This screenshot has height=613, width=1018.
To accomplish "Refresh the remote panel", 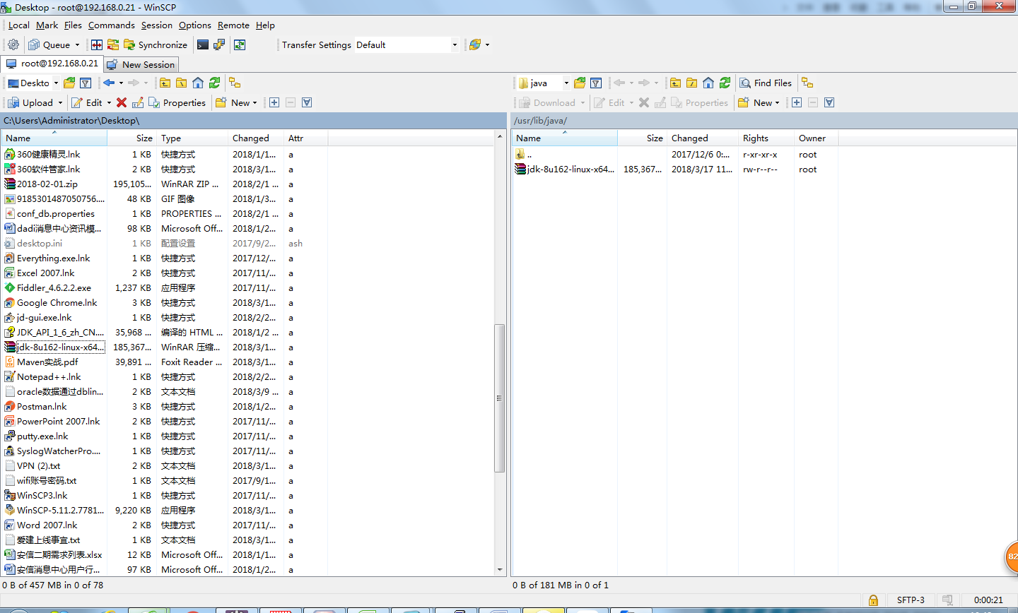I will tap(725, 83).
